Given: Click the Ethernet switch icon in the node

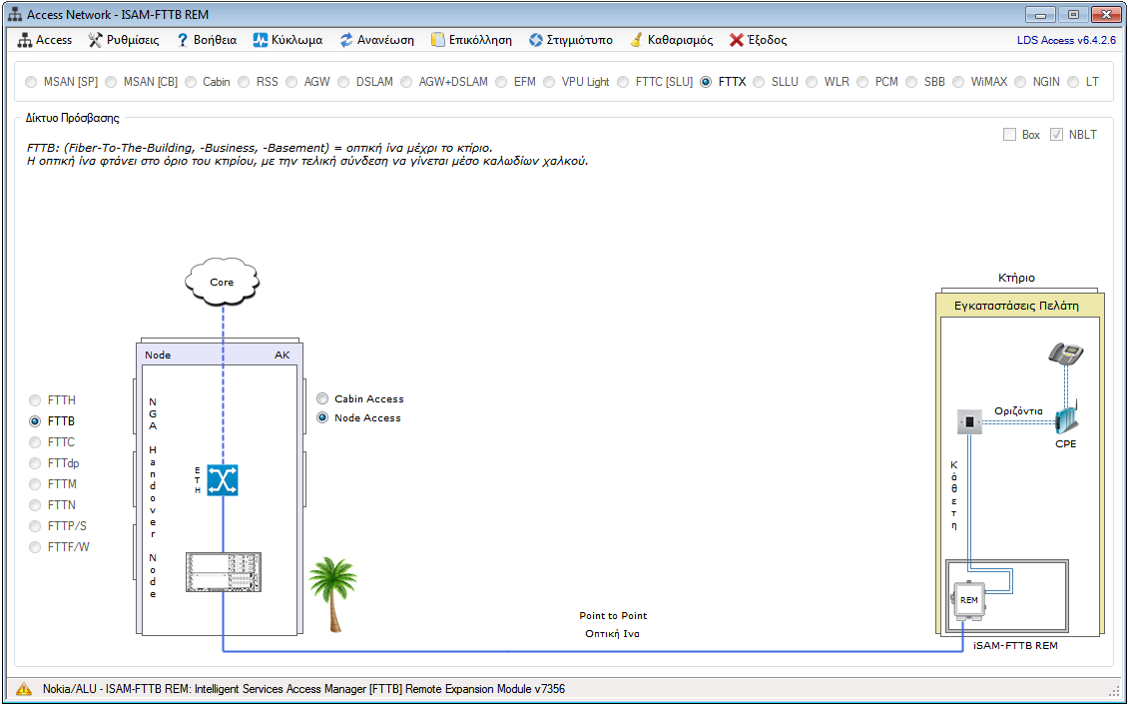Looking at the screenshot, I should (223, 480).
